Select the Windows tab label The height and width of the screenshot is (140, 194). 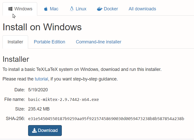(23, 9)
